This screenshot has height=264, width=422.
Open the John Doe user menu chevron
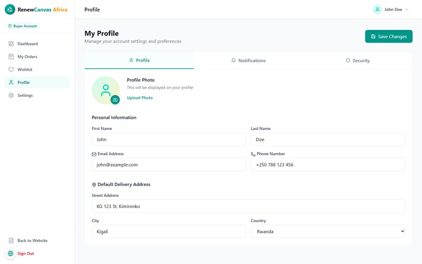(x=407, y=9)
